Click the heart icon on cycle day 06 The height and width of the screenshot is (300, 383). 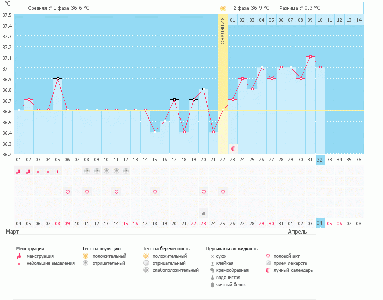[x=67, y=192]
